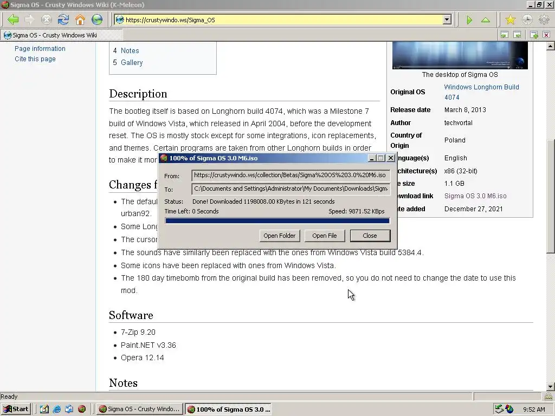The height and width of the screenshot is (416, 555).
Task: Click the Stop loading button
Action: coord(47,20)
